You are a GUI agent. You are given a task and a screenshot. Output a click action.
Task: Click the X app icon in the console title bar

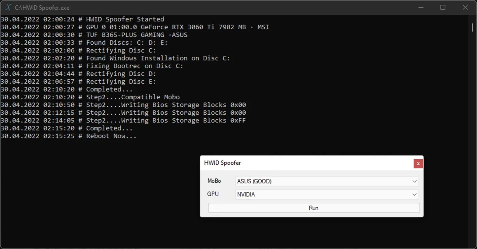coord(8,7)
